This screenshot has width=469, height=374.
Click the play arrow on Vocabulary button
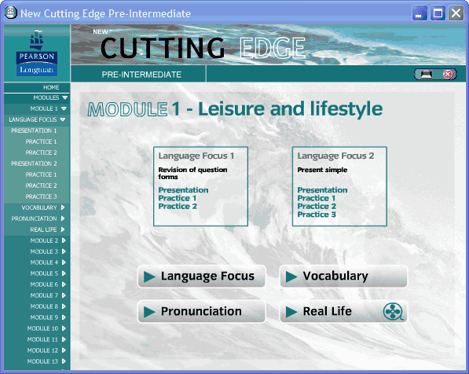291,277
